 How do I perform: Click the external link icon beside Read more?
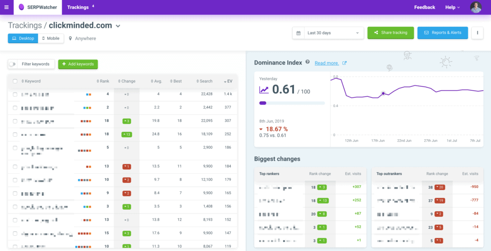344,63
